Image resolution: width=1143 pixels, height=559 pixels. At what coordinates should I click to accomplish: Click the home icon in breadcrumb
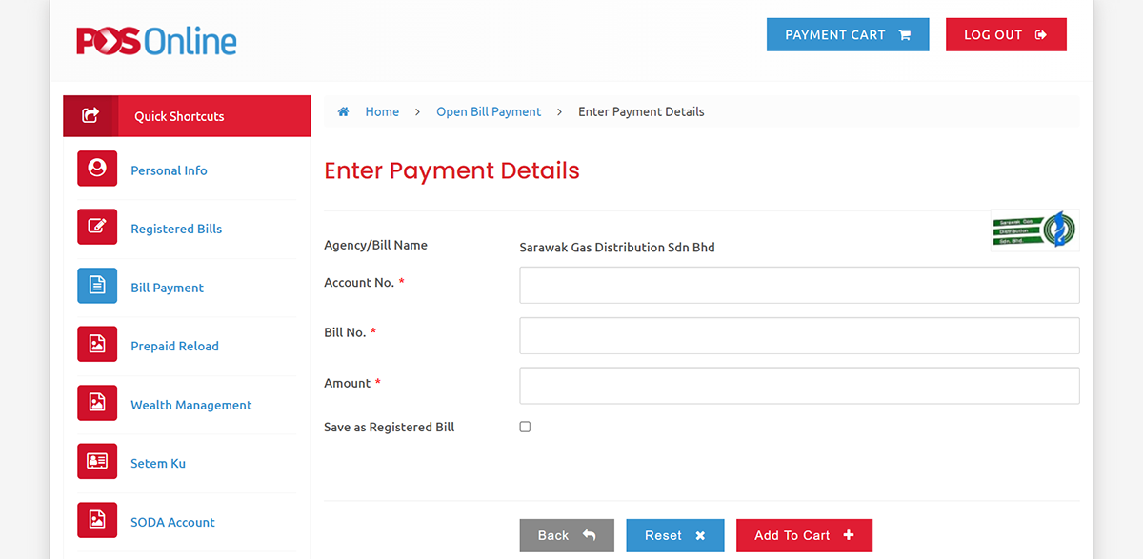click(x=344, y=111)
